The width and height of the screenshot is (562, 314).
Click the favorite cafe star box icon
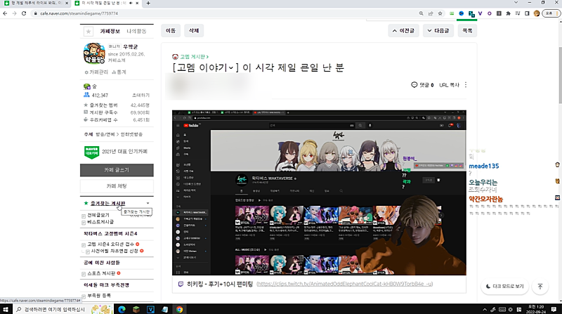(89, 31)
